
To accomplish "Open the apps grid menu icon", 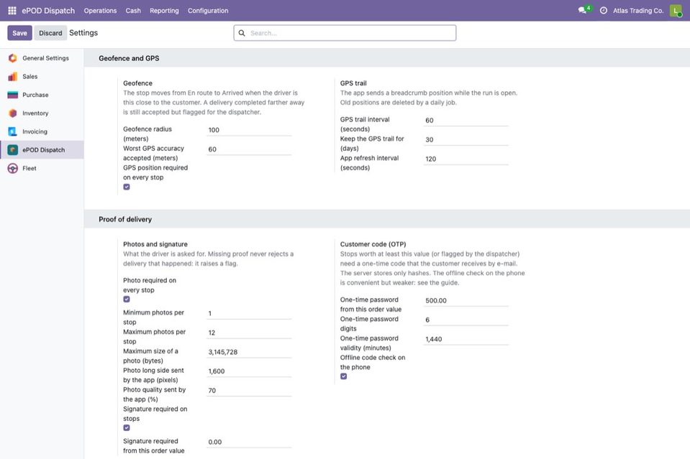I will tap(12, 11).
